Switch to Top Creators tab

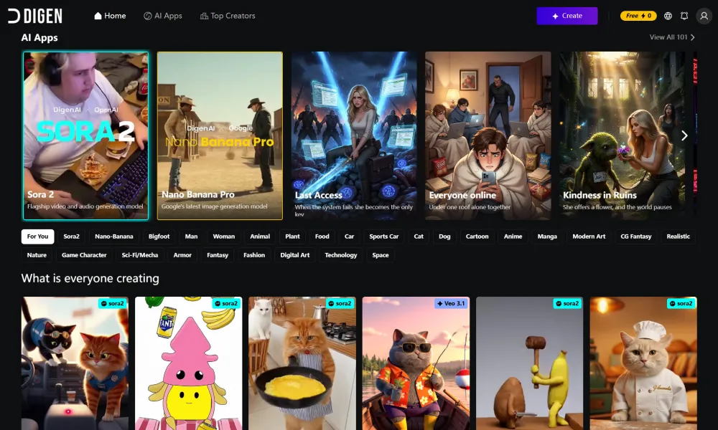pyautogui.click(x=228, y=16)
